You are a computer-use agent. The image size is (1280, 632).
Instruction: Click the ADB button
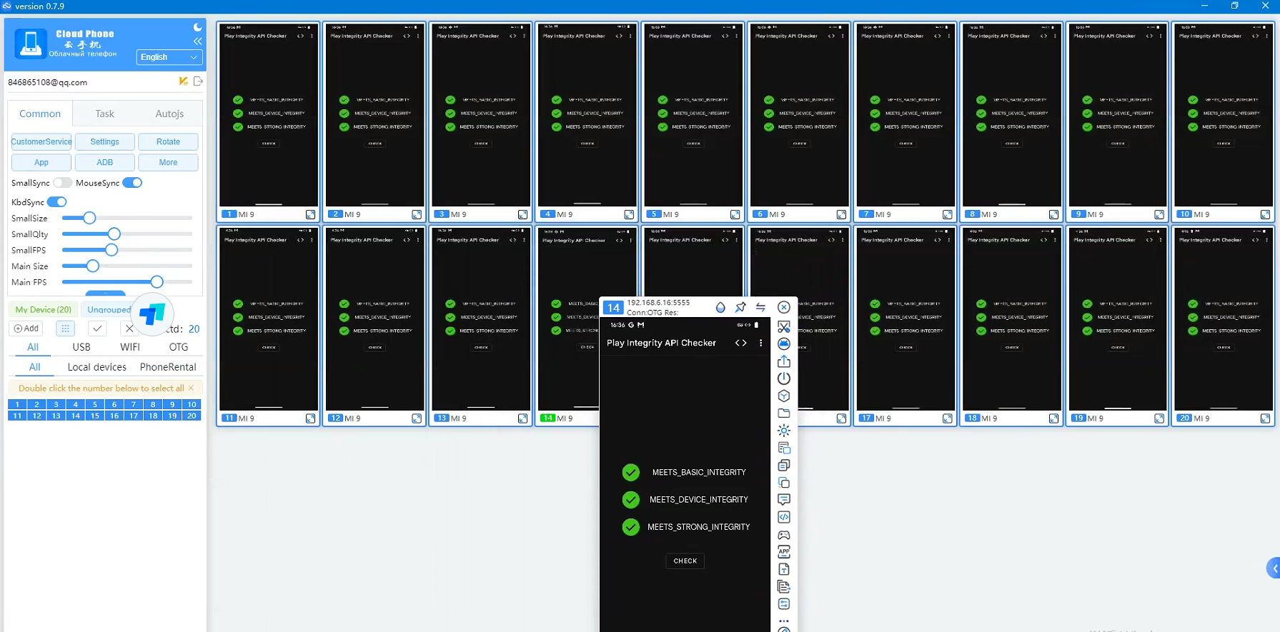(104, 162)
